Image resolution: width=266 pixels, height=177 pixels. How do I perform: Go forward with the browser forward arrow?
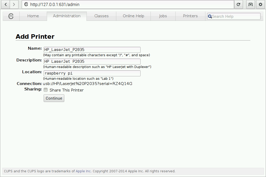pyautogui.click(x=14, y=4)
